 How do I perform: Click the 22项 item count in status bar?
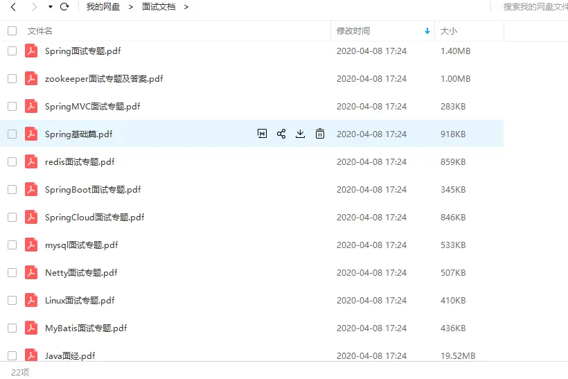tap(20, 373)
